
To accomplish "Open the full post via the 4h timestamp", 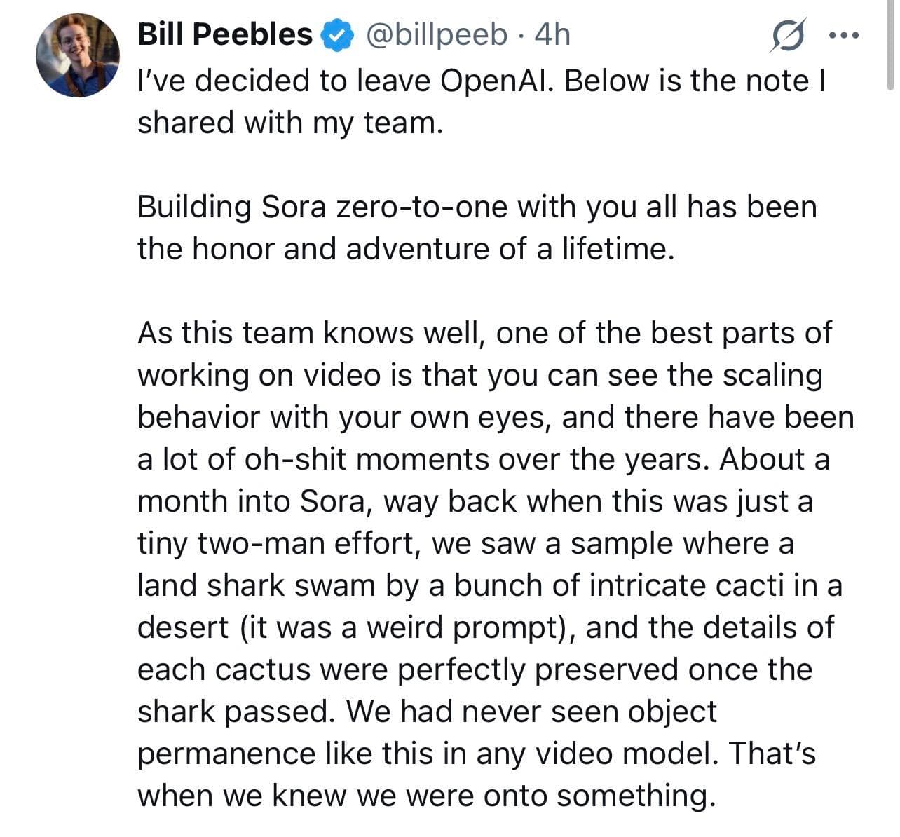I will (x=551, y=34).
